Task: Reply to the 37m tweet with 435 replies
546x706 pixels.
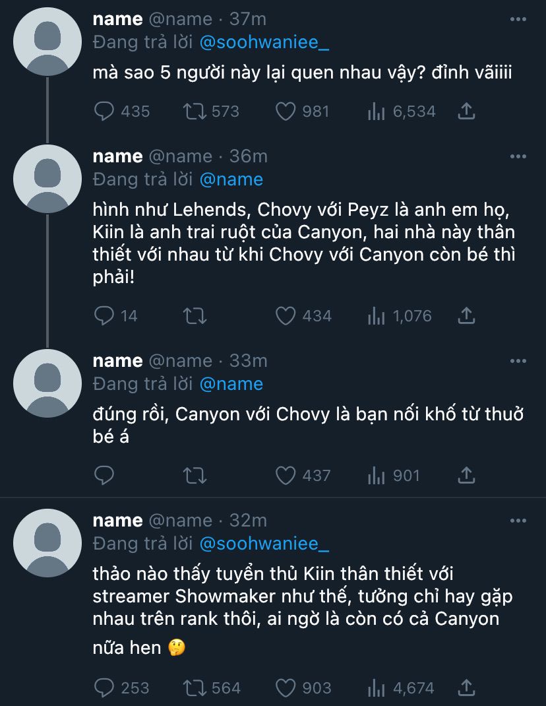Action: 105,112
